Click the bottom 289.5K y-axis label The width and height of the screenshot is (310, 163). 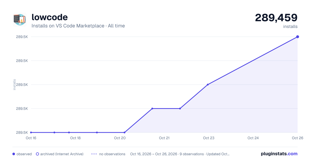[x=22, y=132]
